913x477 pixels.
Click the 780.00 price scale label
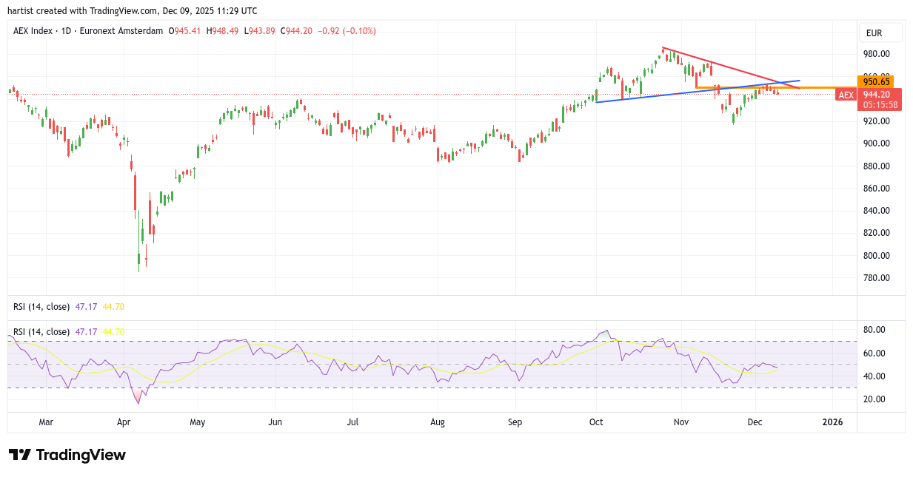point(876,278)
